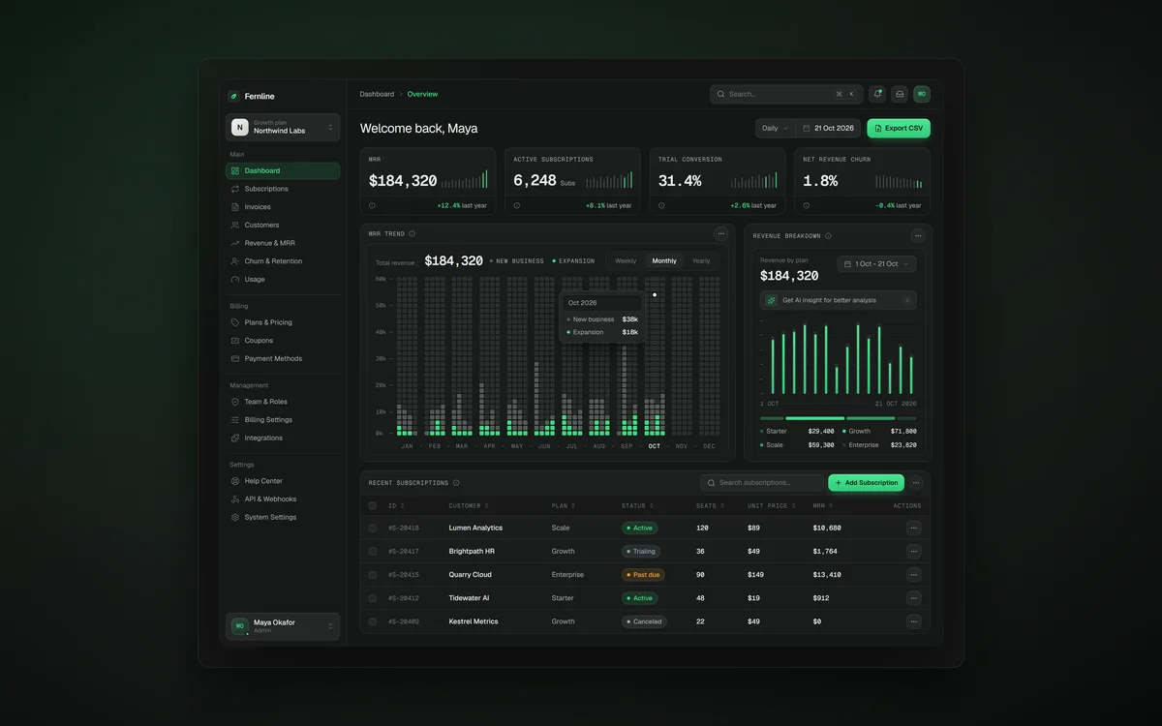
Task: Open the MRR Trend more options menu
Action: pos(721,233)
